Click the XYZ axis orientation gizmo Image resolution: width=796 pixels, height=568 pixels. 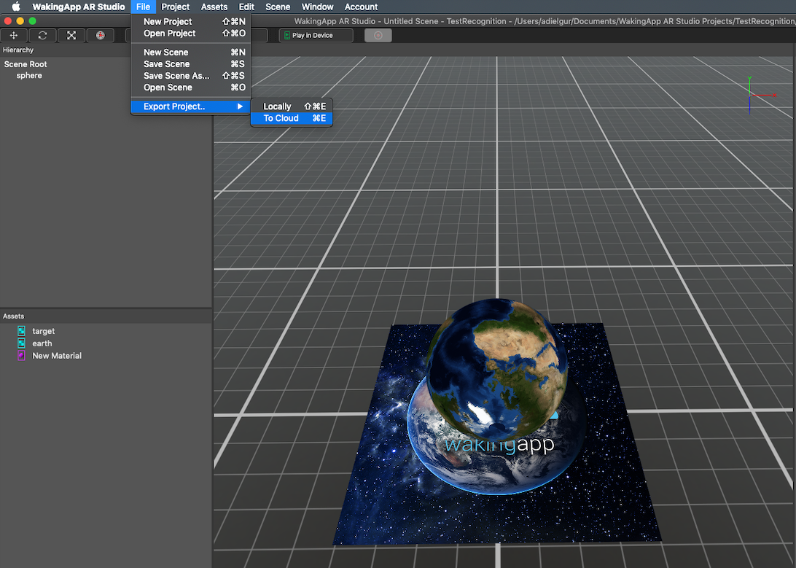[x=751, y=96]
